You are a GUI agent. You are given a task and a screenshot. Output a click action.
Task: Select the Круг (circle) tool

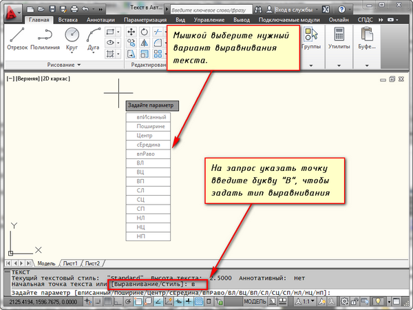coord(72,39)
